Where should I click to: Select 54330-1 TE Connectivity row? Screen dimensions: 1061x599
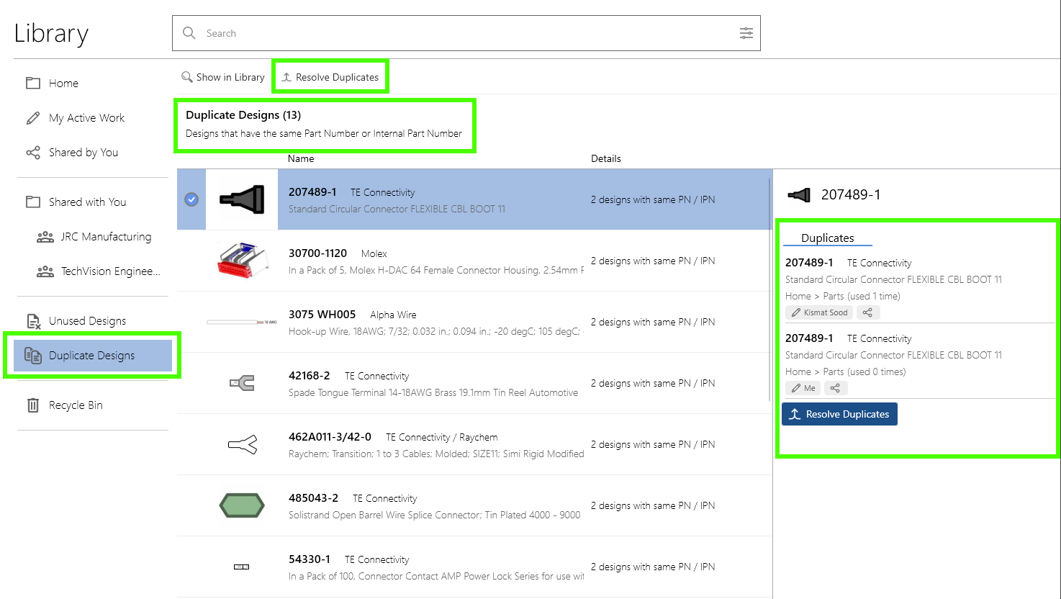pyautogui.click(x=474, y=567)
